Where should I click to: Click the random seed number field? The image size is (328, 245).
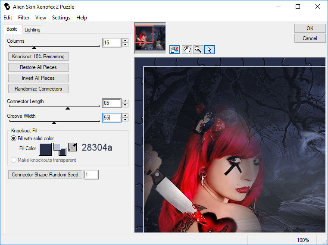[x=91, y=175]
